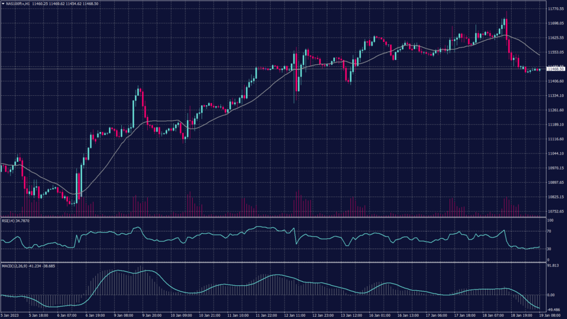This screenshot has height=319, width=567.
Task: Click the 11770.55 price scale label
Action: tap(555, 9)
